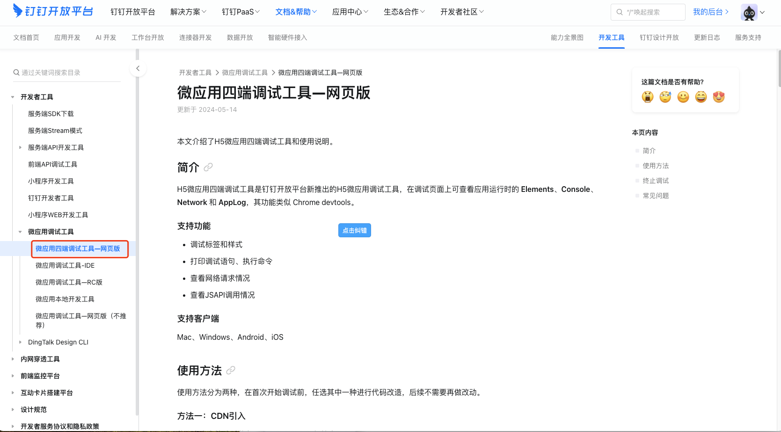Switch to the 智能硬件接入 tab

click(x=288, y=37)
